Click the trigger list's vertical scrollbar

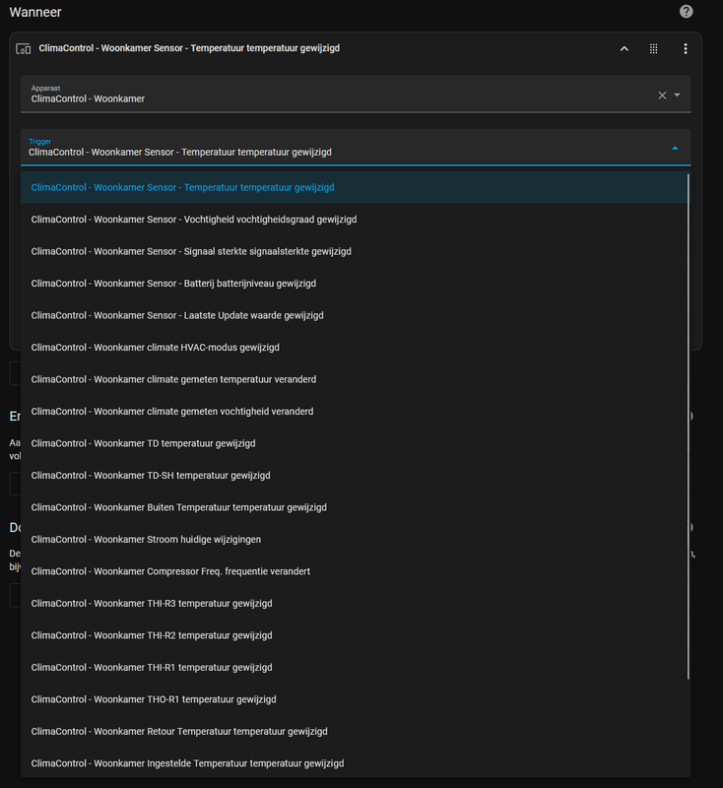pos(689,424)
